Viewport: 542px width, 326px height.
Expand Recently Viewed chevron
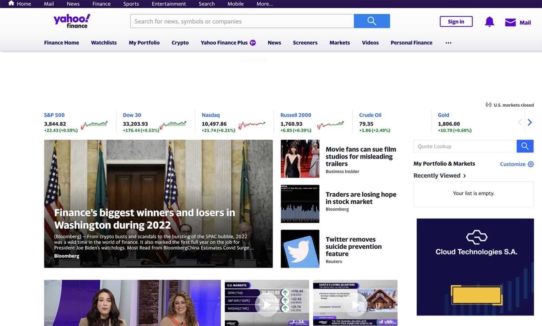coord(464,176)
